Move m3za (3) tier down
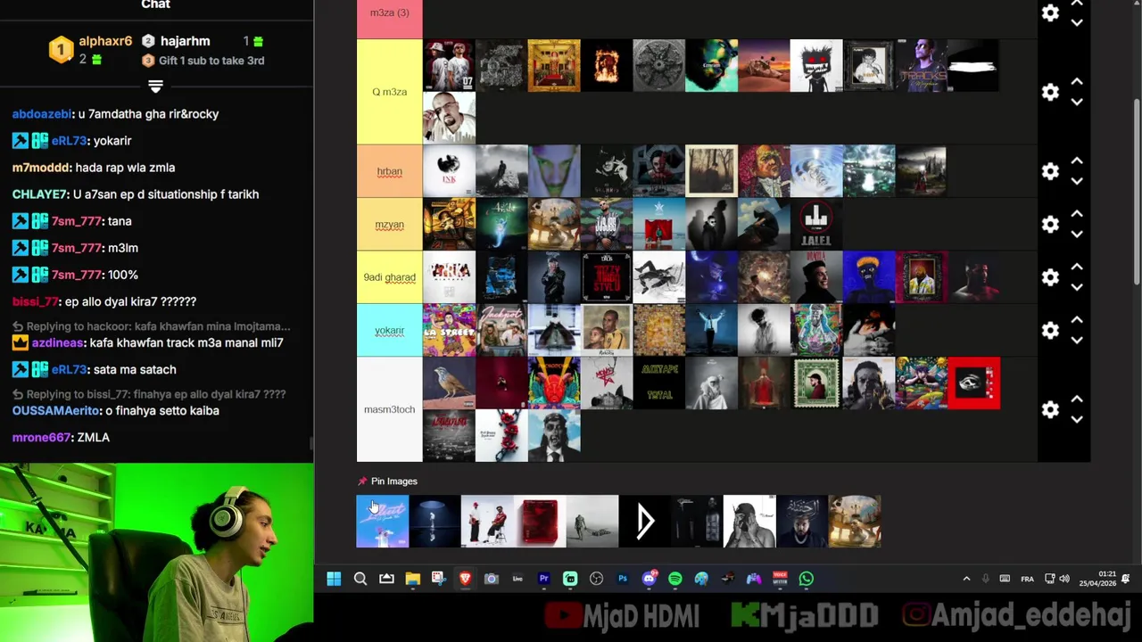The width and height of the screenshot is (1142, 642). pyautogui.click(x=1077, y=22)
